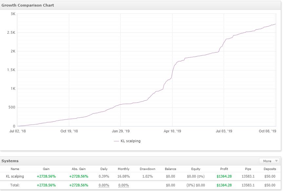Open the More dropdown in Systems panel
Image resolution: width=284 pixels, height=191 pixels.
pyautogui.click(x=269, y=161)
